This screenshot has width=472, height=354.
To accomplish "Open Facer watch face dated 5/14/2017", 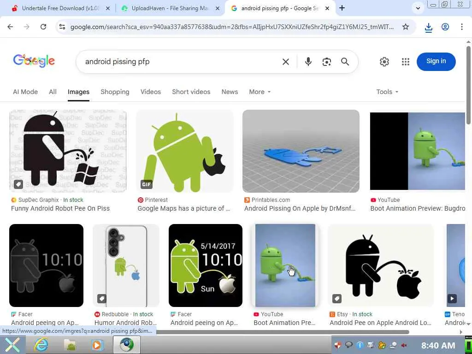I will (x=205, y=265).
